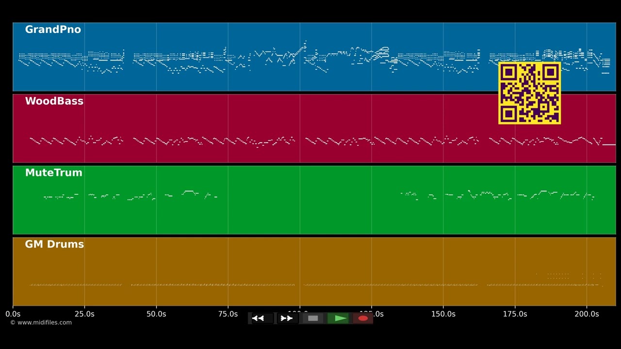This screenshot has height=349, width=621.
Task: Click the rewind playback button
Action: 262,318
